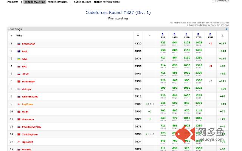
Task: Click izrak's problem C score 1155
Action: [x=187, y=50]
